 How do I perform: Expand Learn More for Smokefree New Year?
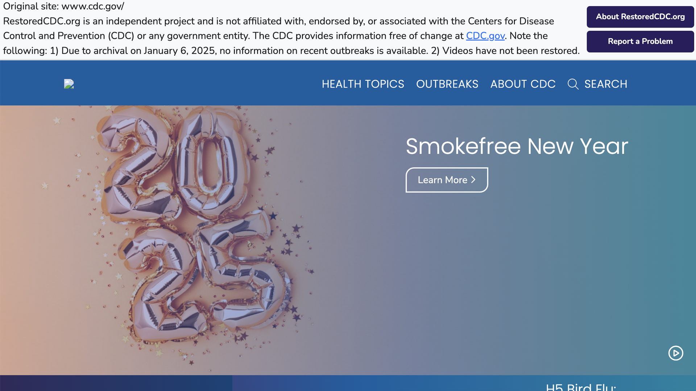pos(447,180)
